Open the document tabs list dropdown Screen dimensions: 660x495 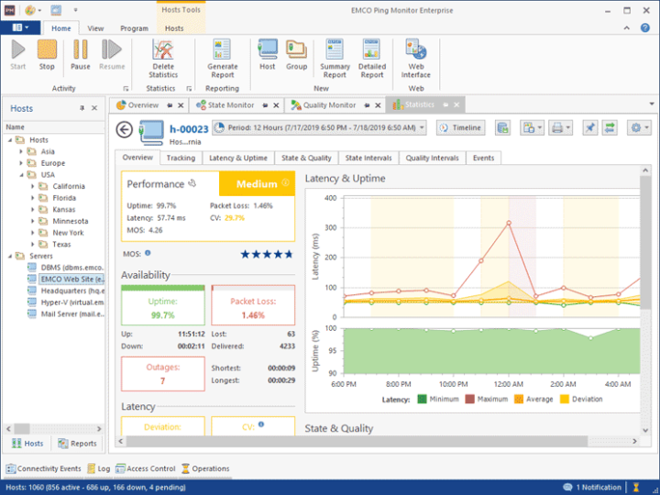coord(651,104)
